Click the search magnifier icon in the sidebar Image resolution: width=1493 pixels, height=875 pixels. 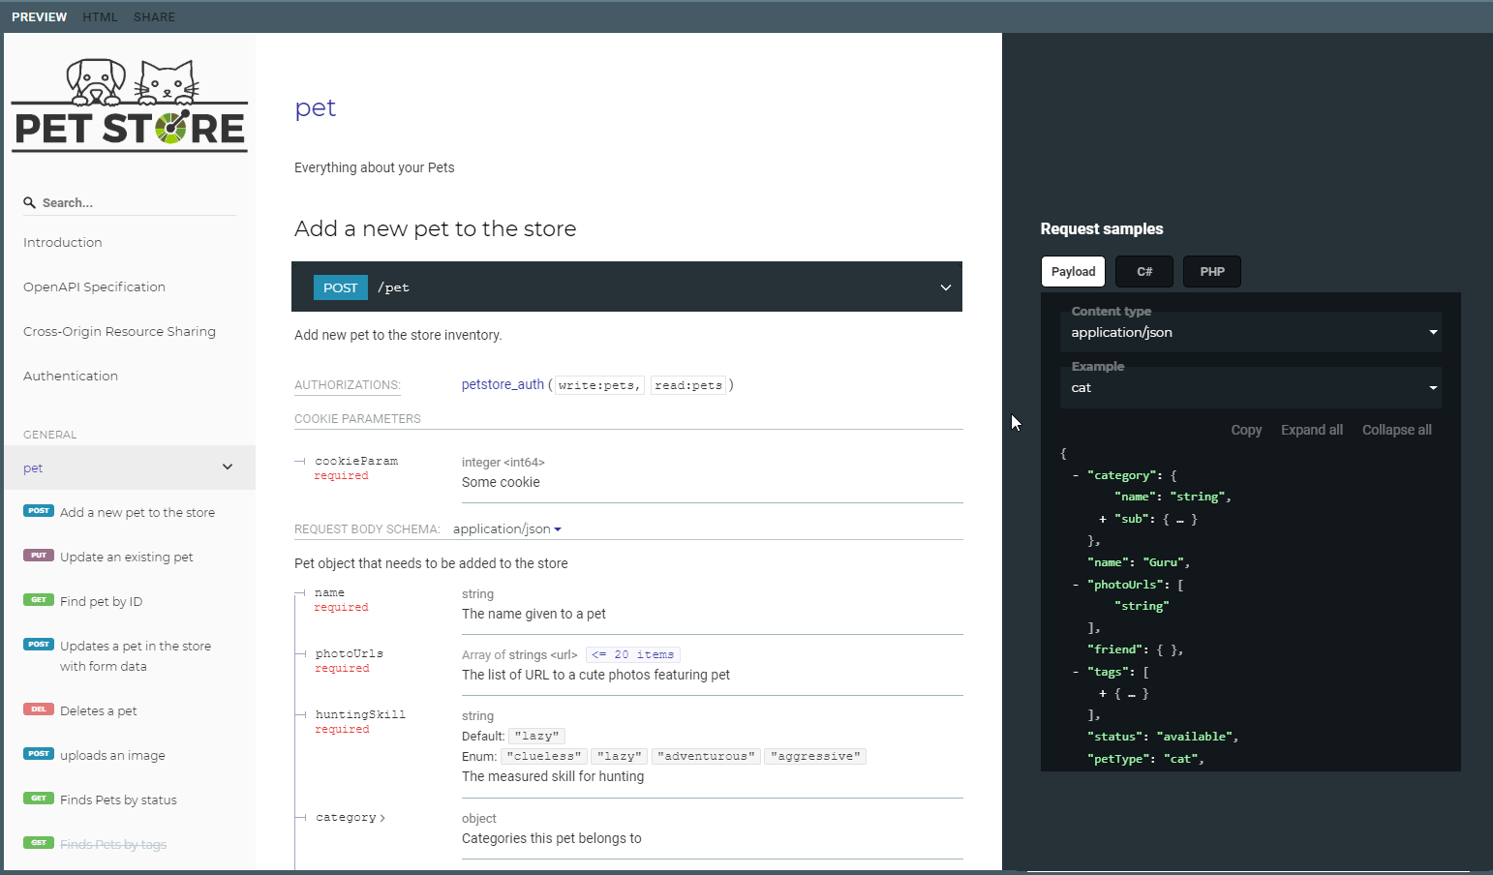click(x=28, y=201)
